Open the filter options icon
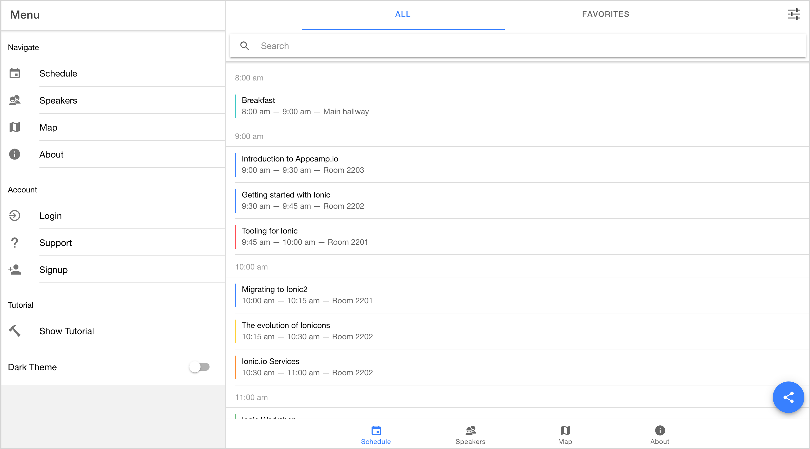 tap(794, 14)
